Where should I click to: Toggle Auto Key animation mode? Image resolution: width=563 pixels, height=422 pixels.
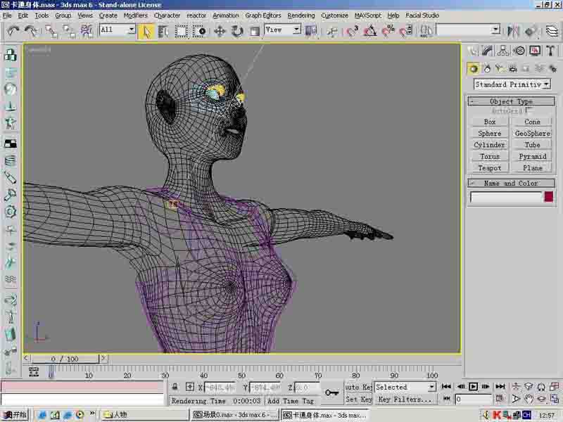tap(358, 387)
